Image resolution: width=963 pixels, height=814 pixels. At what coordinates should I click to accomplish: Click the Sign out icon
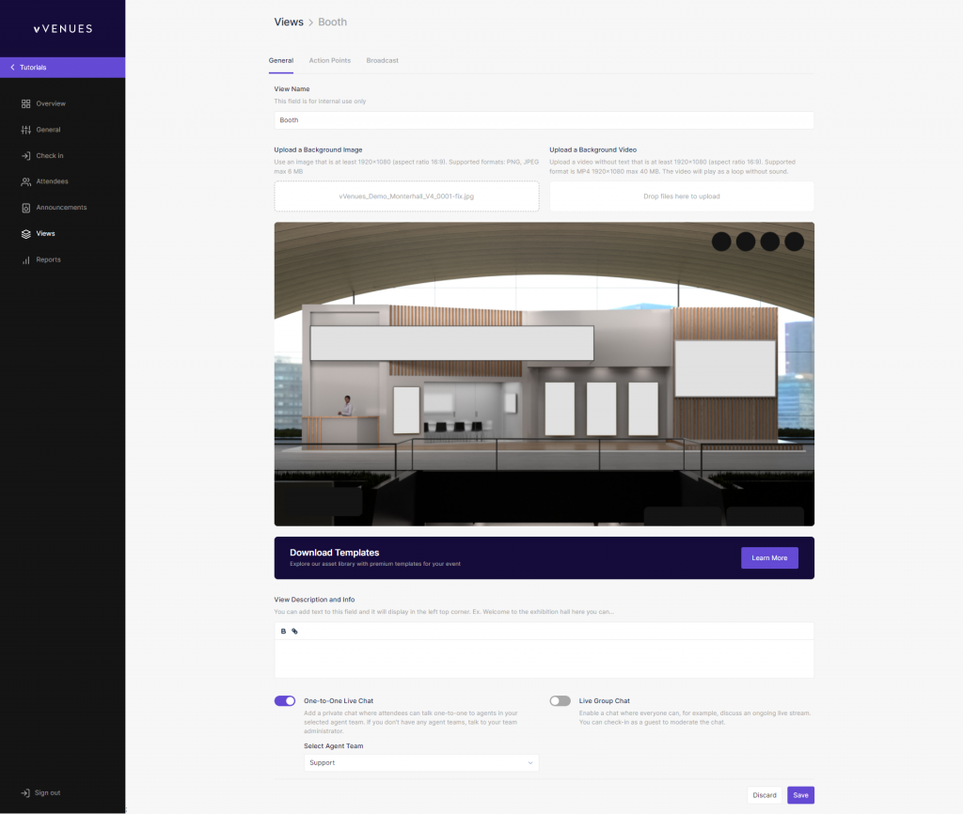(x=25, y=792)
